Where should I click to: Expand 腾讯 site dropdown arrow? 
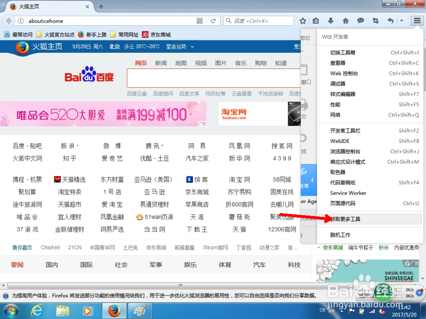pos(162,146)
